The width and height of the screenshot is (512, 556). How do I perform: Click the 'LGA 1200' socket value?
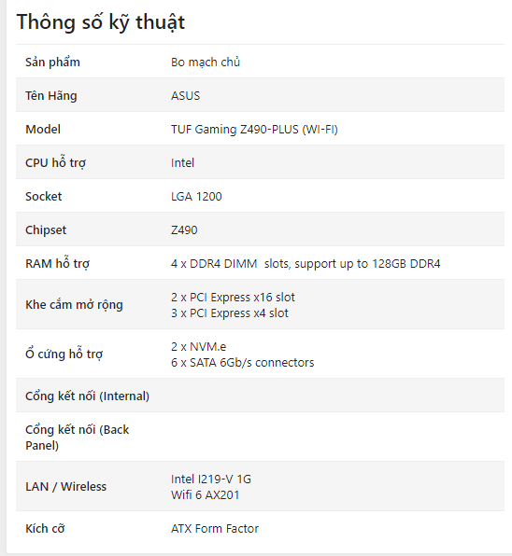pyautogui.click(x=196, y=197)
